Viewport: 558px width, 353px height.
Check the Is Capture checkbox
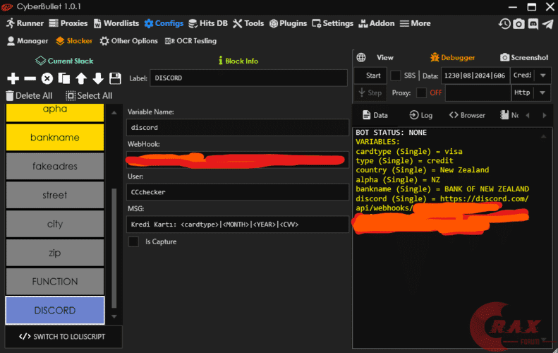(133, 241)
